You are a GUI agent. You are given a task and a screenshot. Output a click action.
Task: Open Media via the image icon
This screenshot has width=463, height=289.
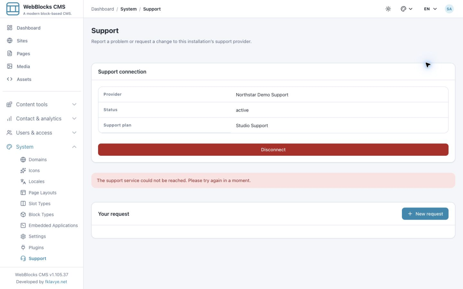tap(10, 66)
